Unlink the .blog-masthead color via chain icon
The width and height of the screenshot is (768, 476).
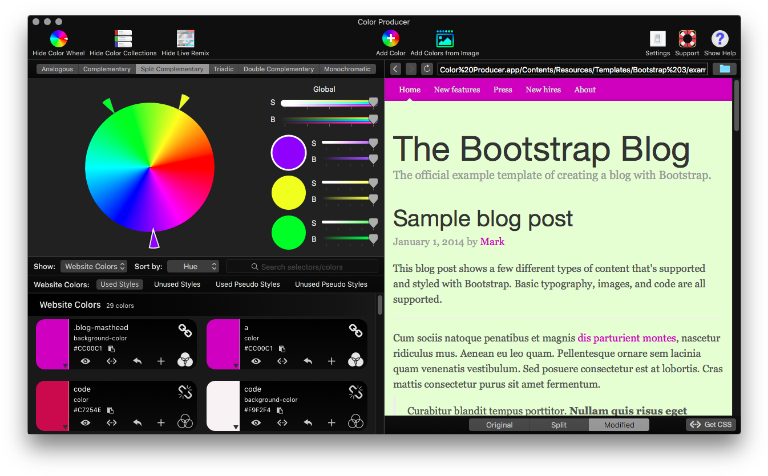coord(185,330)
